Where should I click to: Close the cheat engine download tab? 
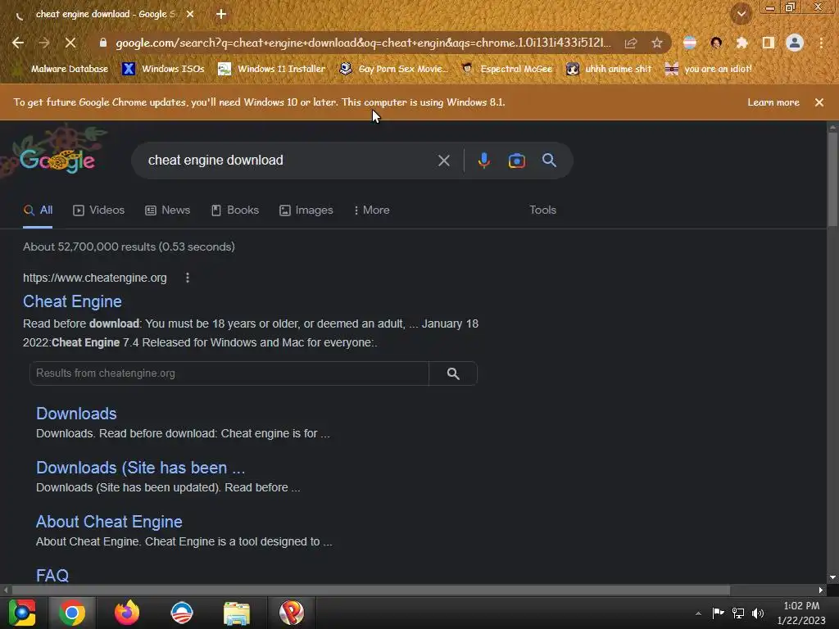[190, 14]
